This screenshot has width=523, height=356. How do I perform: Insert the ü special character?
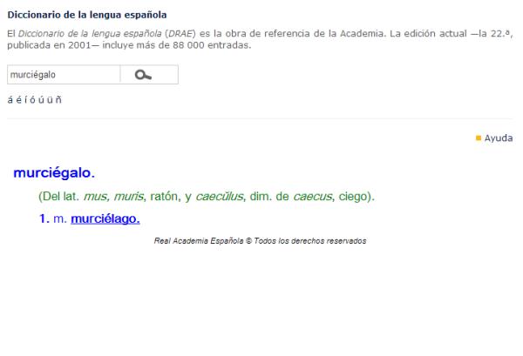[x=50, y=99]
